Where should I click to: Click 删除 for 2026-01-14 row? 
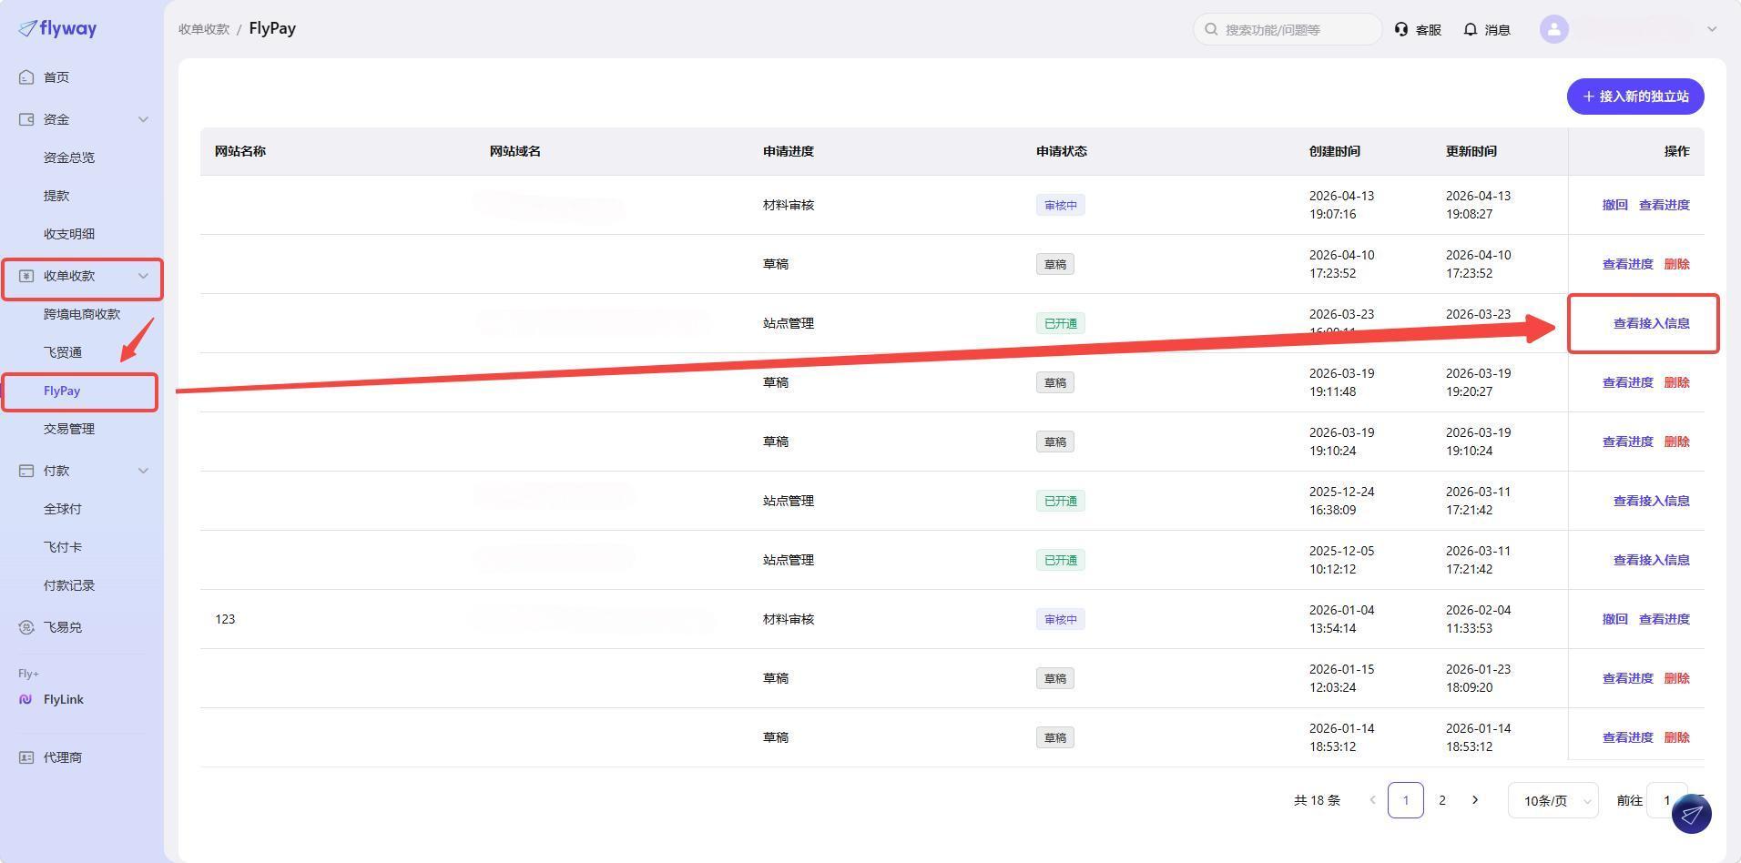click(x=1677, y=737)
